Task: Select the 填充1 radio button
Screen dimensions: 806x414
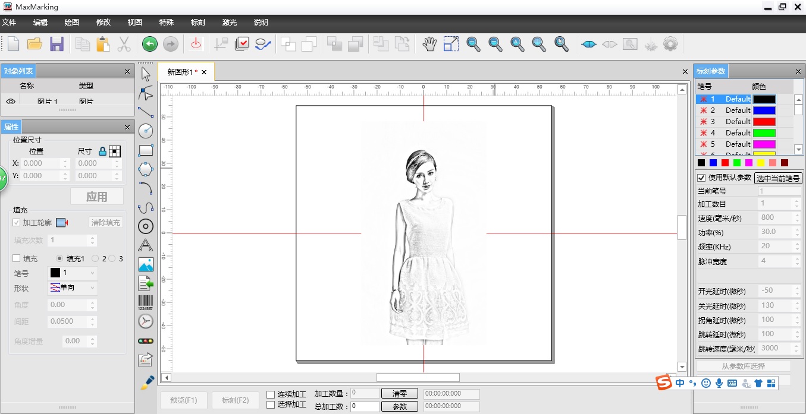Action: click(x=59, y=259)
